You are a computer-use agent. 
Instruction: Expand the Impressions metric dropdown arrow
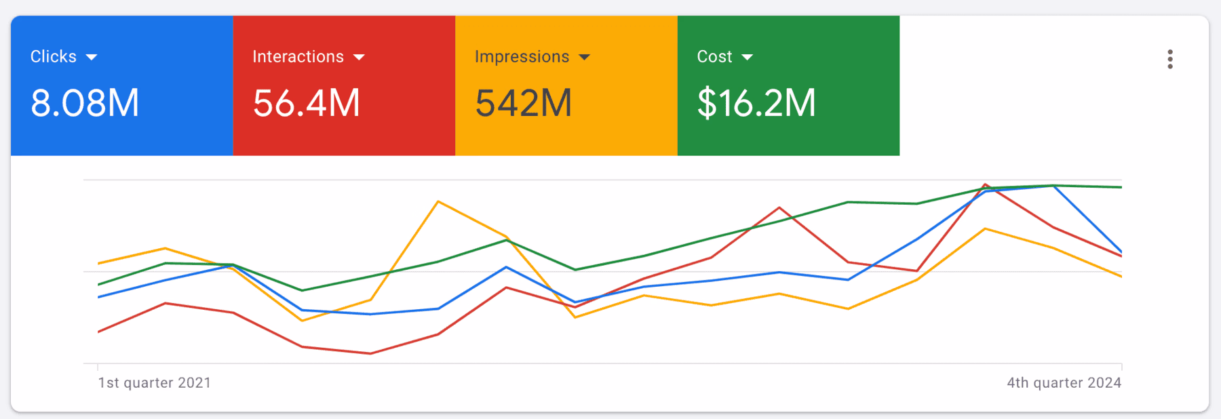[x=584, y=58]
